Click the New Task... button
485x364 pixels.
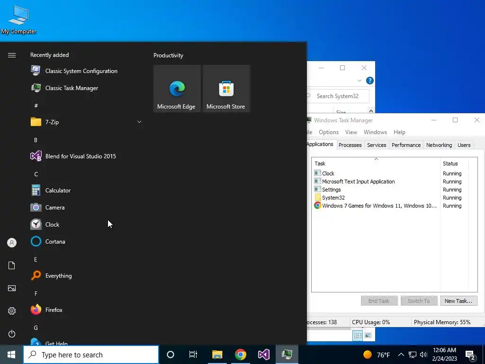click(x=458, y=301)
